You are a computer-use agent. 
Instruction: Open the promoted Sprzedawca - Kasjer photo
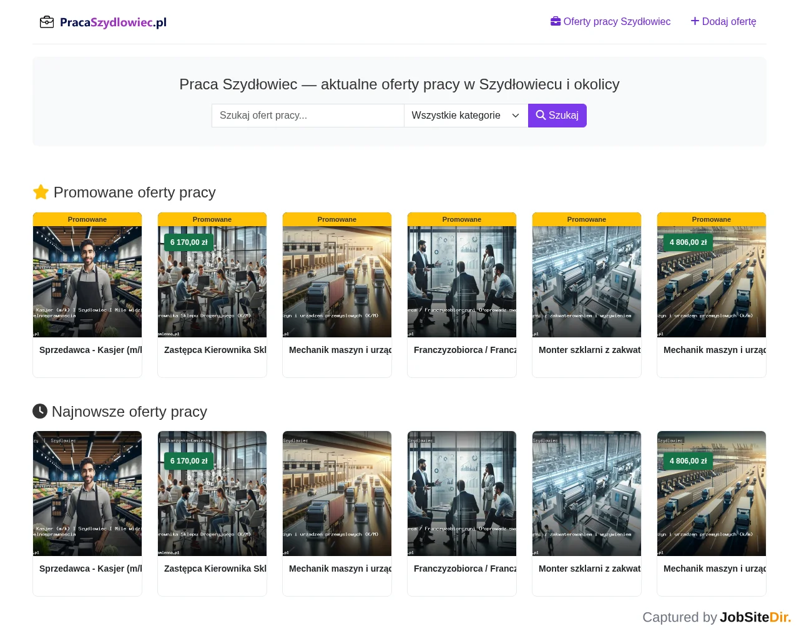[87, 282]
